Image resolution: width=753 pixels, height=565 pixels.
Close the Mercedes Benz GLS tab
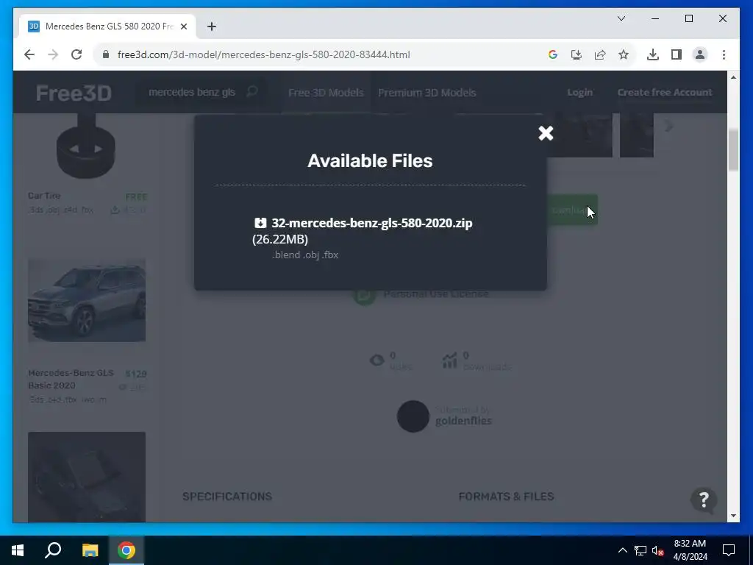point(183,26)
